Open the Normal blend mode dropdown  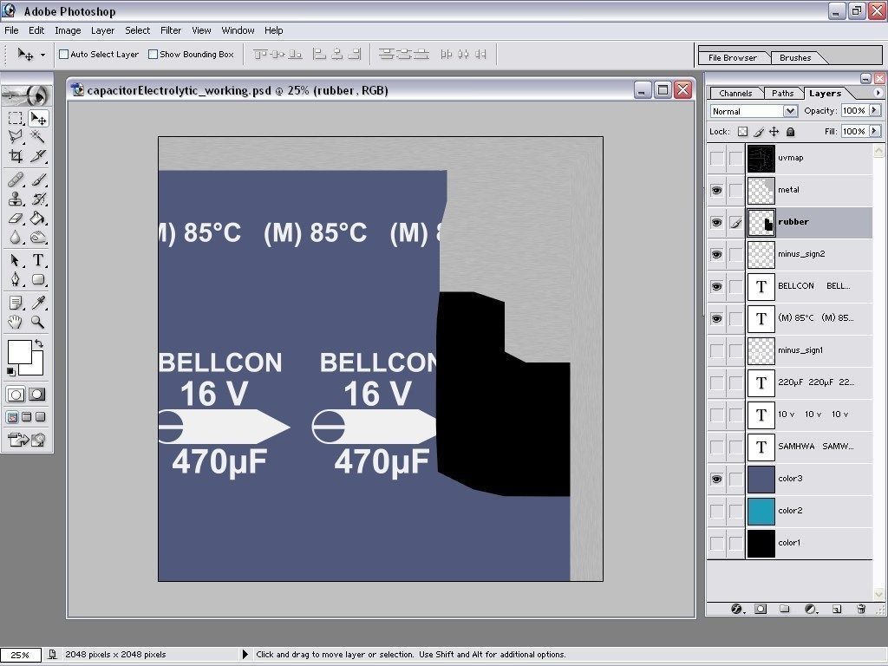(790, 111)
